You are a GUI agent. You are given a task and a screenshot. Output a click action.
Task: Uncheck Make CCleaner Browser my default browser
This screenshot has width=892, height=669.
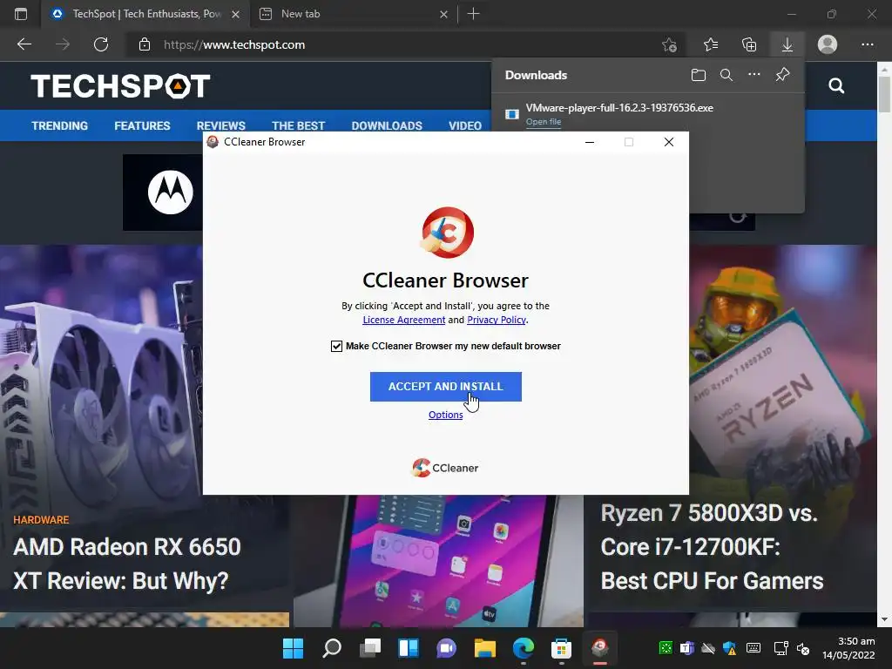[x=336, y=346]
